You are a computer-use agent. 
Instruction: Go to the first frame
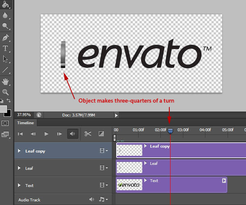(x=20, y=134)
